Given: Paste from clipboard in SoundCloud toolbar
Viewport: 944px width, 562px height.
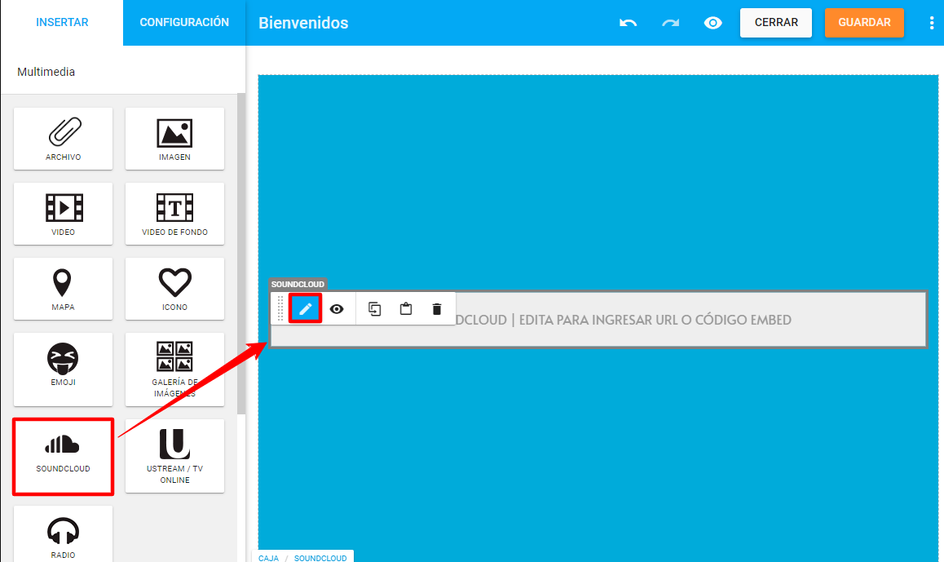Looking at the screenshot, I should 406,309.
